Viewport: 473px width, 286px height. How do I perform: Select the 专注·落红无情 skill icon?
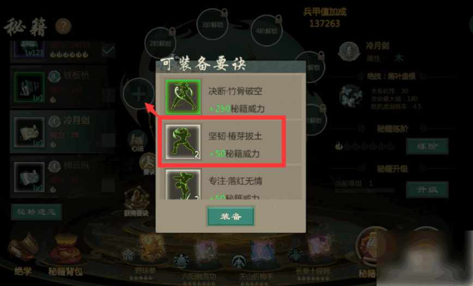point(183,184)
